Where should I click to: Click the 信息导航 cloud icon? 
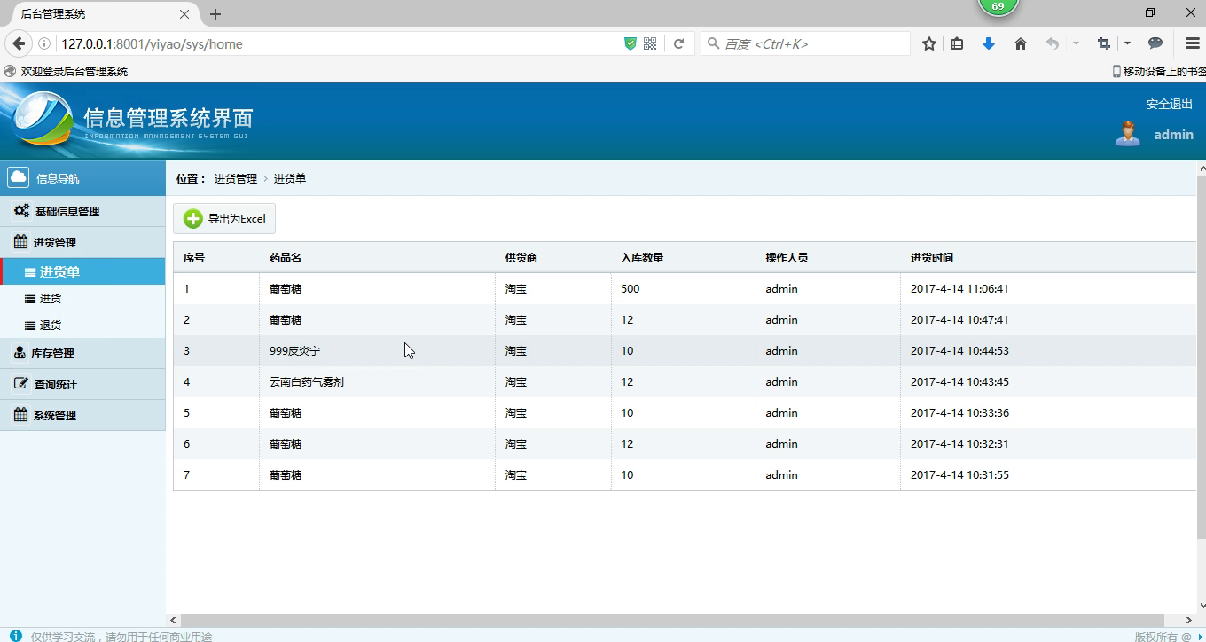18,177
